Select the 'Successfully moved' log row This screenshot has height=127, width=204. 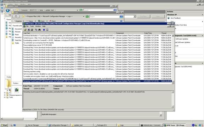(x=97, y=79)
